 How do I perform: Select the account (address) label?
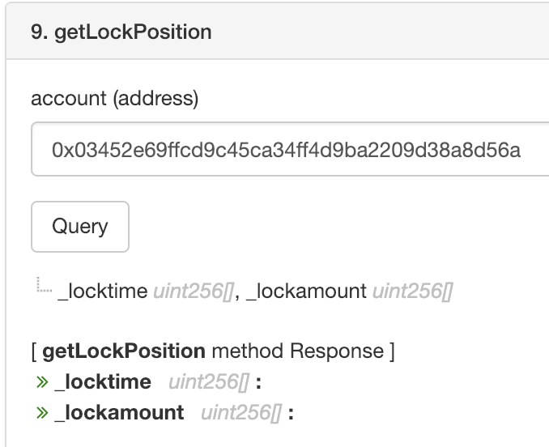point(114,99)
